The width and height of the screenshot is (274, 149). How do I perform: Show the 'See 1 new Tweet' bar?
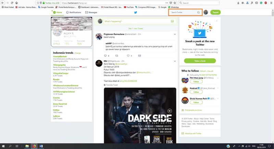[x=136, y=28]
